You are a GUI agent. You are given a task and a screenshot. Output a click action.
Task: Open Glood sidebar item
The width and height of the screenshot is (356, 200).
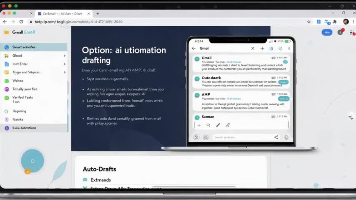point(33,56)
